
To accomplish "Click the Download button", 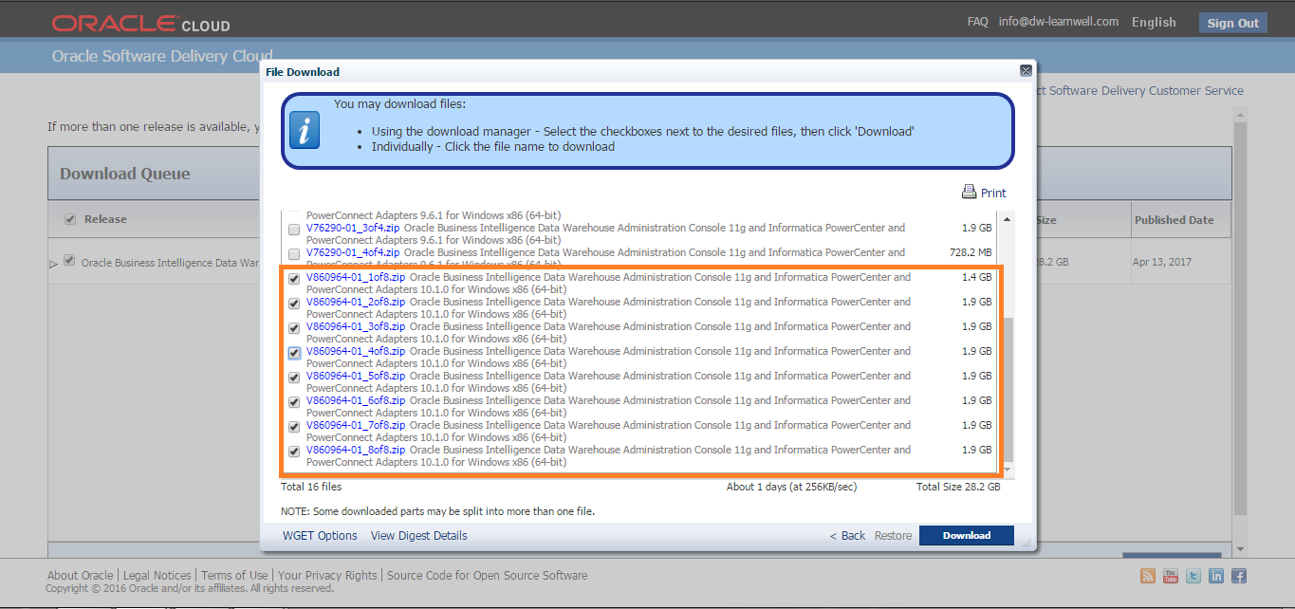I will pos(967,535).
